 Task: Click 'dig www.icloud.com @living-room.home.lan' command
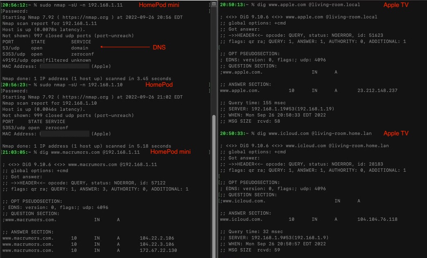click(314, 133)
